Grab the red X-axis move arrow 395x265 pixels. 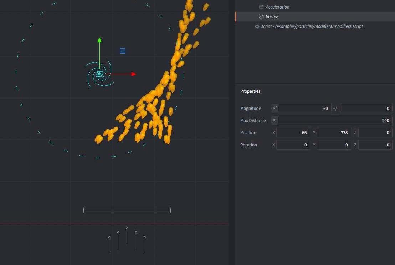point(134,74)
